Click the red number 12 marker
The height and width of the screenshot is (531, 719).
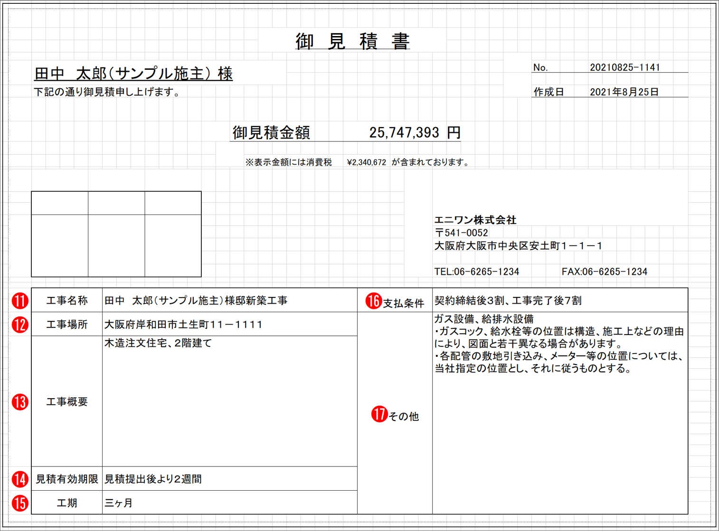pos(20,325)
